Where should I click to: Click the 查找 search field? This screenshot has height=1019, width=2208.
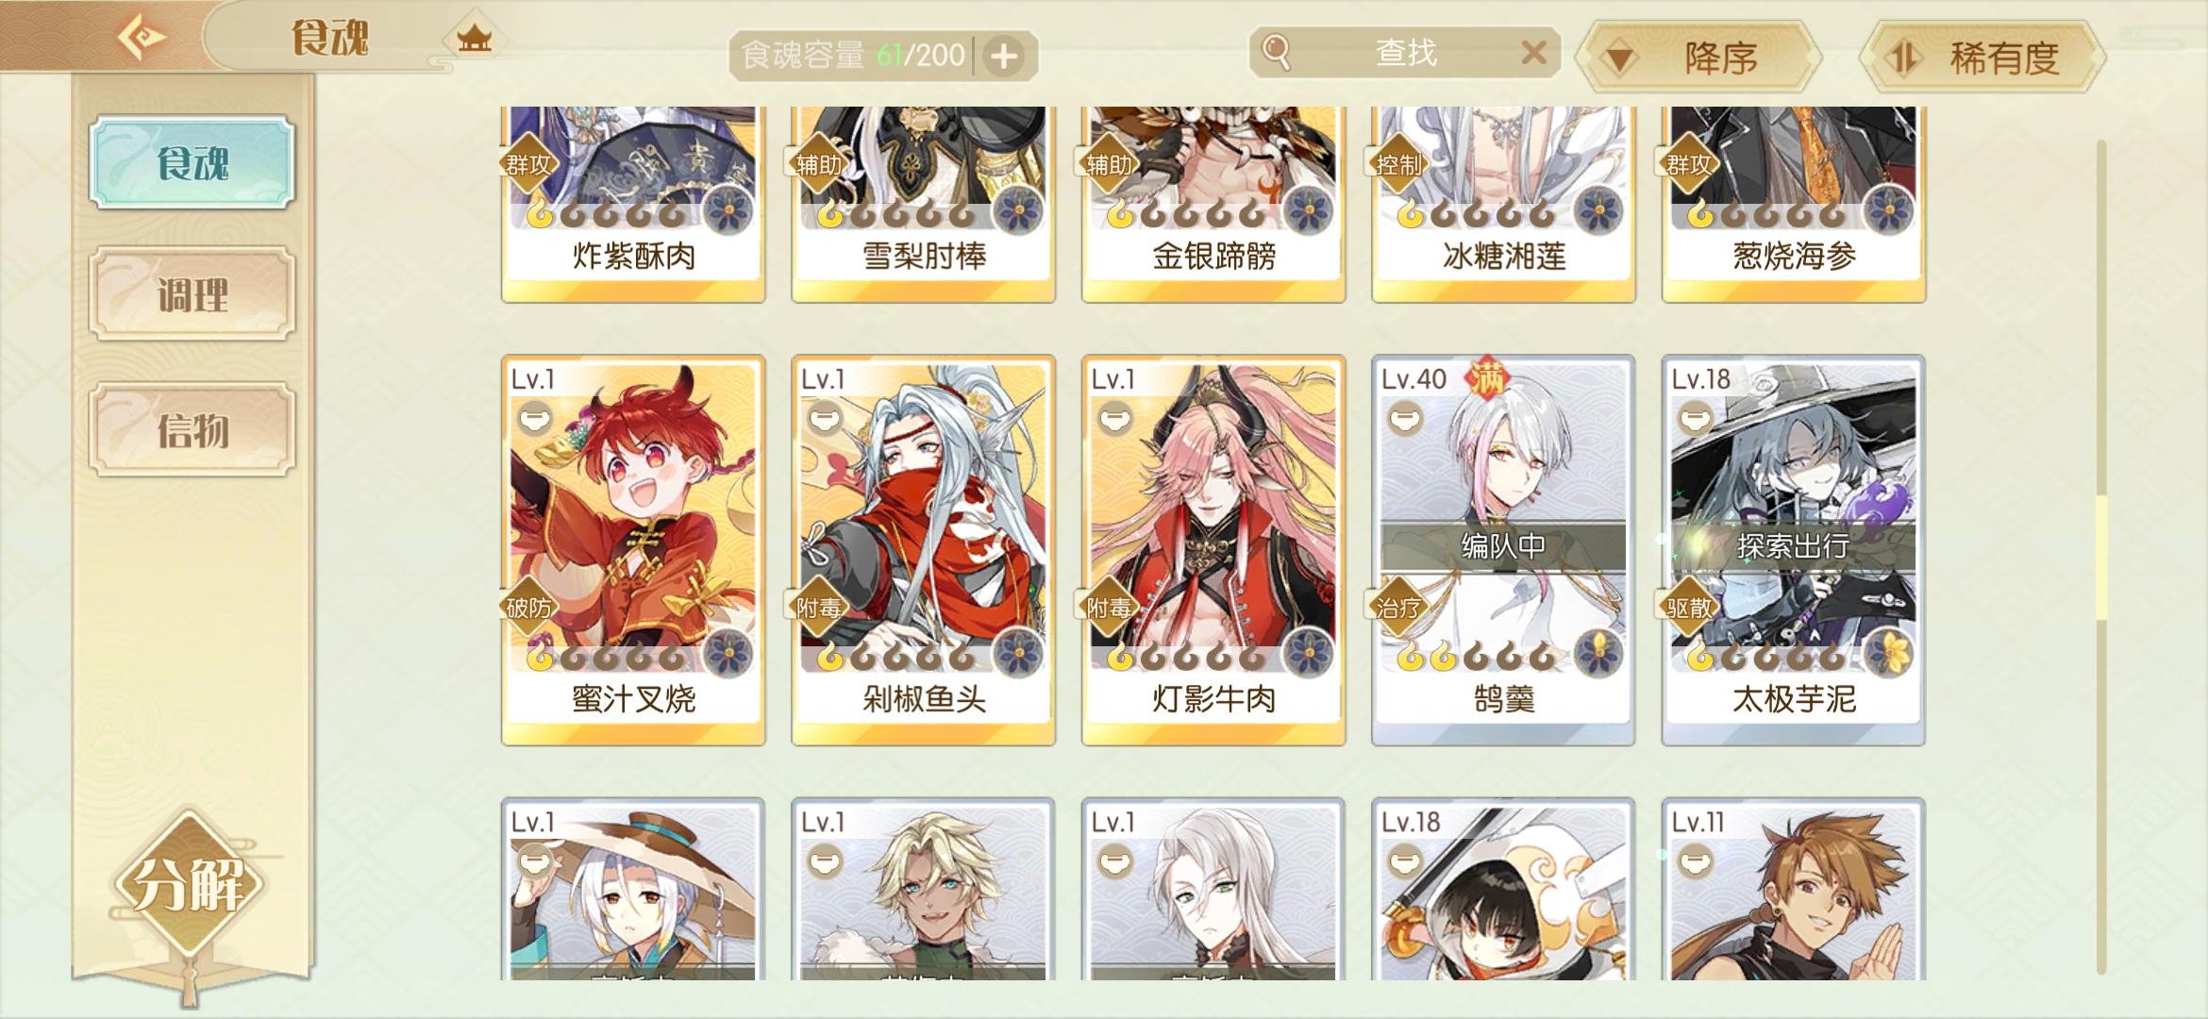1404,53
